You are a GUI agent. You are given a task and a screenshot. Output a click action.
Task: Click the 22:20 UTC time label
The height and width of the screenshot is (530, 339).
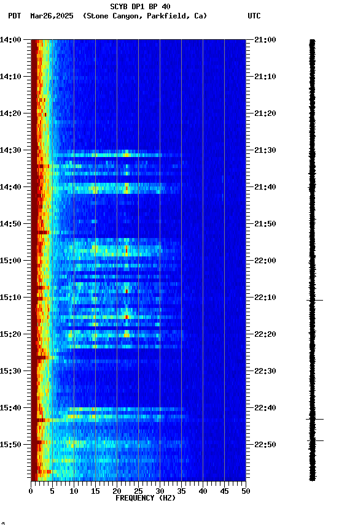coord(265,334)
